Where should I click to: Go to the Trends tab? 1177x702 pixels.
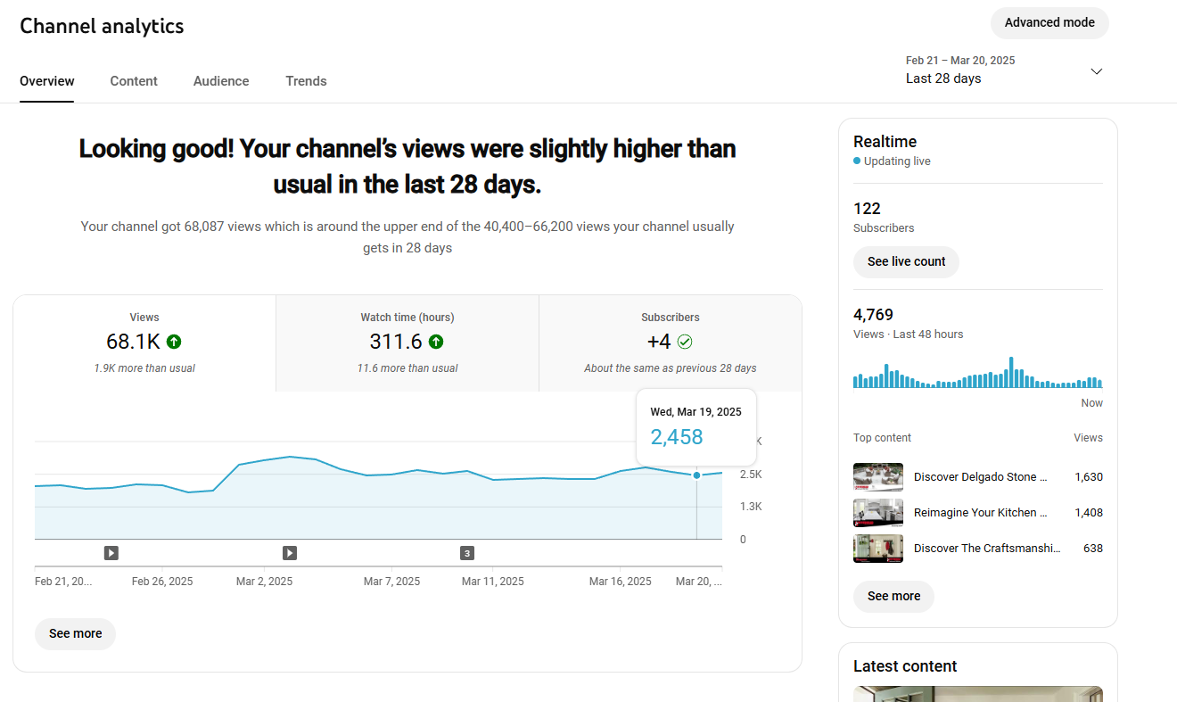pos(306,81)
